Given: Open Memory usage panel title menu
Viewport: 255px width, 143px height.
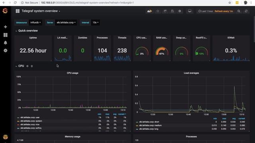Looking at the screenshot, I should click(x=73, y=137).
